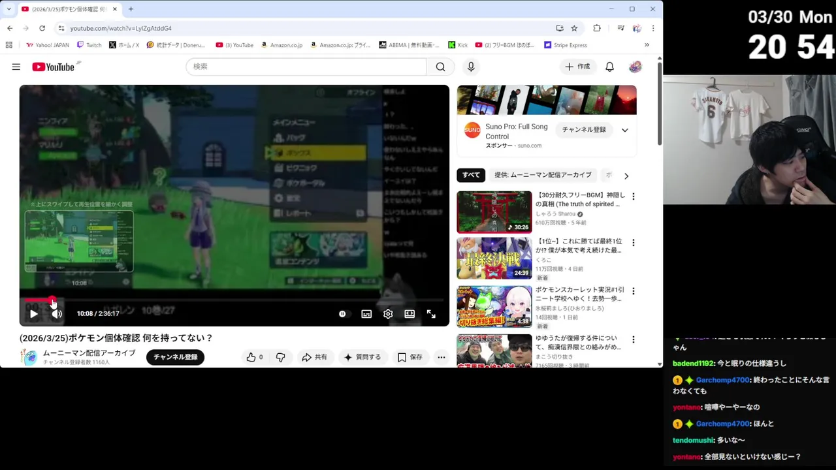View site information icon in address bar
This screenshot has width=836, height=470.
click(x=61, y=28)
